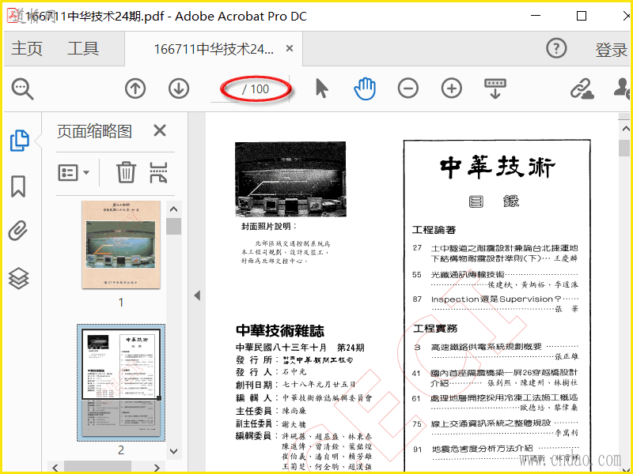Click the cover photo in the document
This screenshot has width=633, height=474.
(x=290, y=179)
